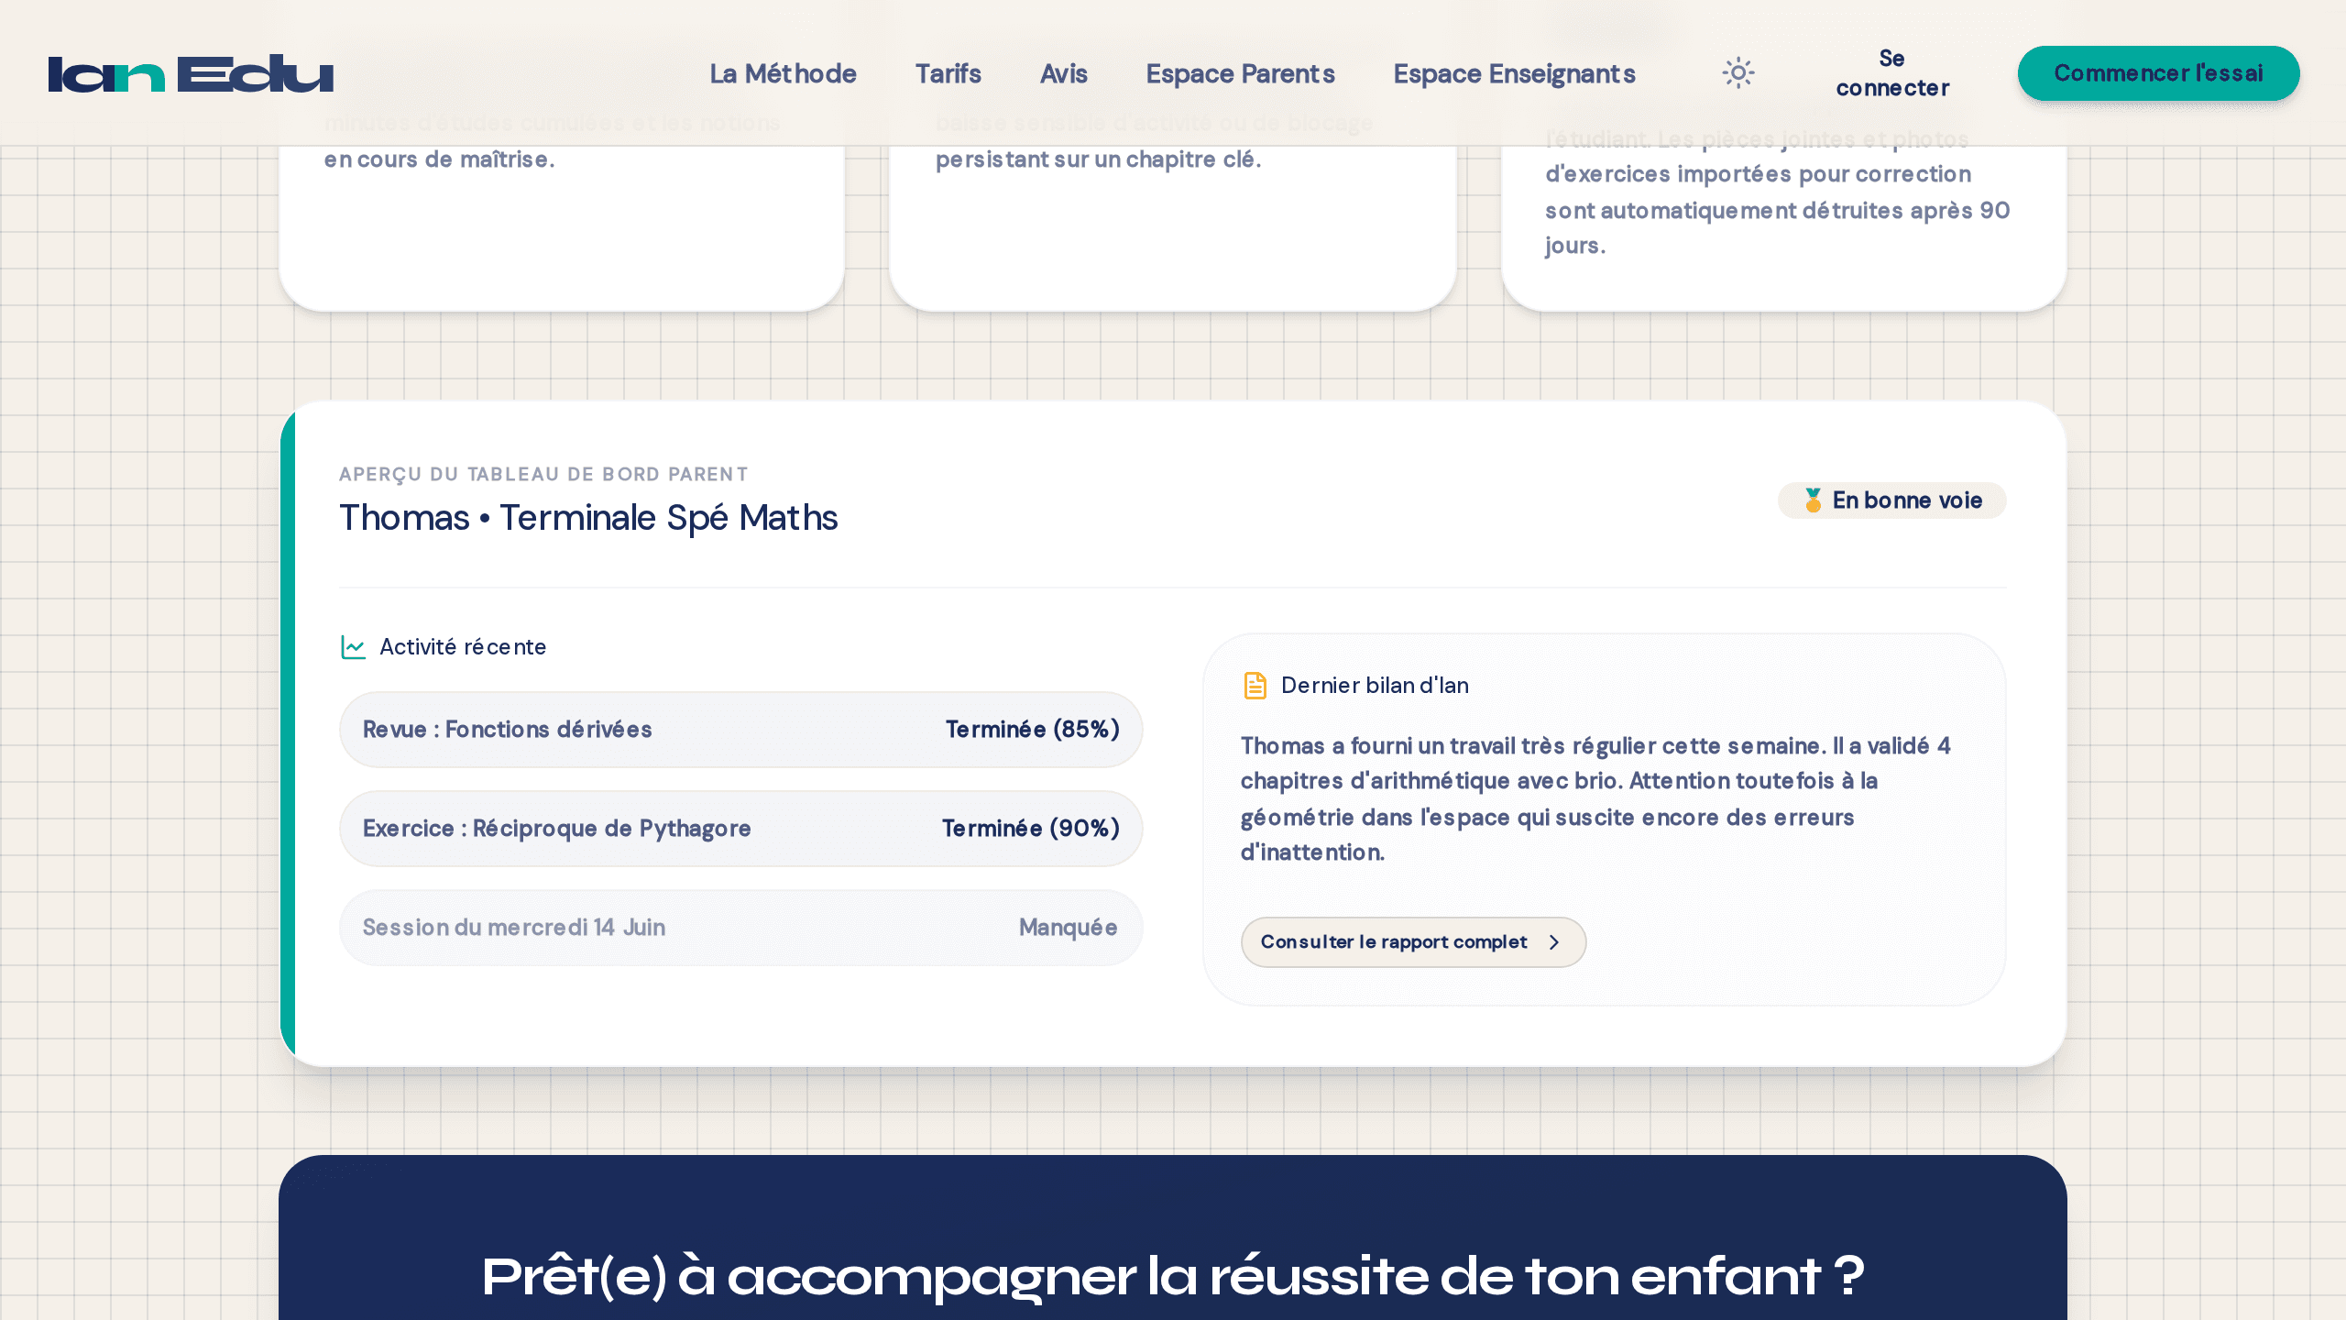Click the Dernier bilan d'Ian title
This screenshot has width=2346, height=1320.
pos(1375,686)
